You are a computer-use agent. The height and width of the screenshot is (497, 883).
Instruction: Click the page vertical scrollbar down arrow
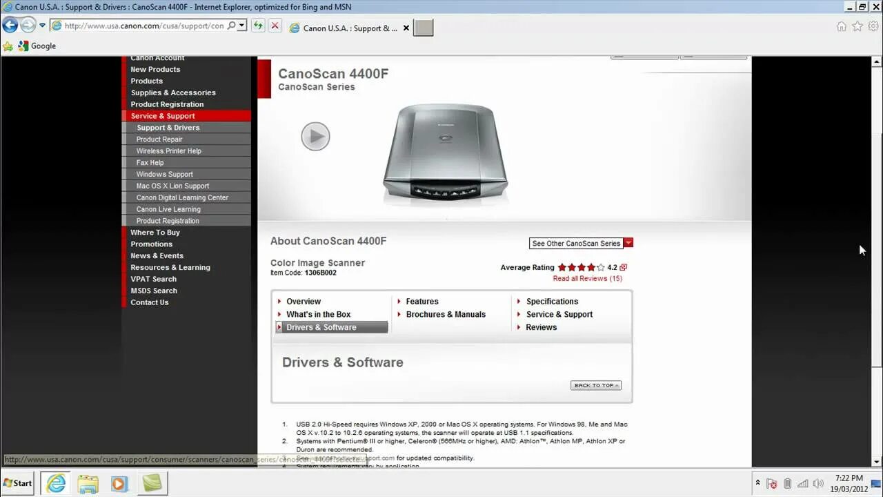tap(875, 462)
